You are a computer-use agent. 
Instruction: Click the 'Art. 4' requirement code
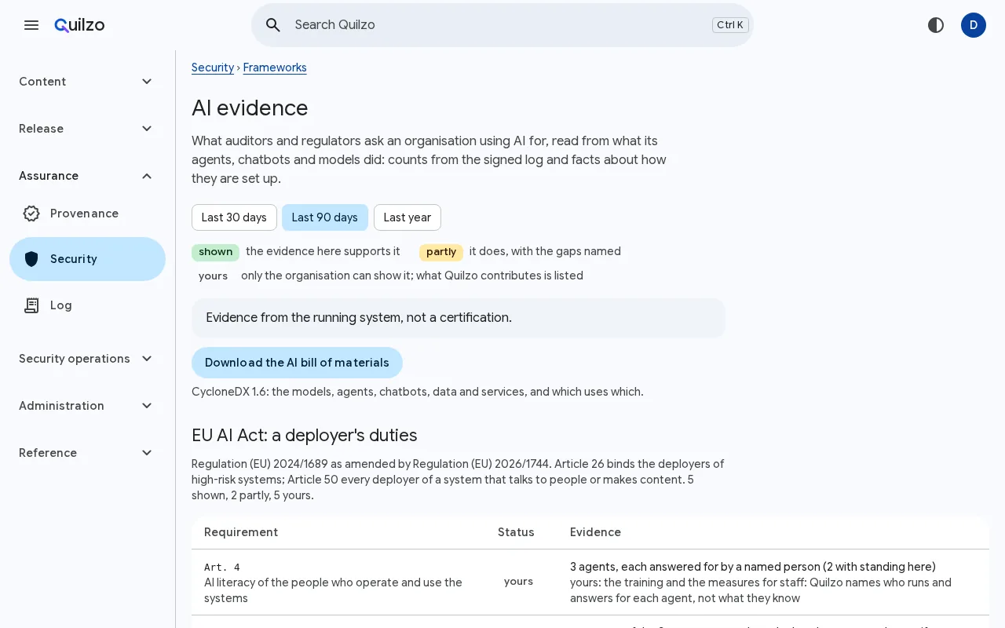click(x=222, y=568)
